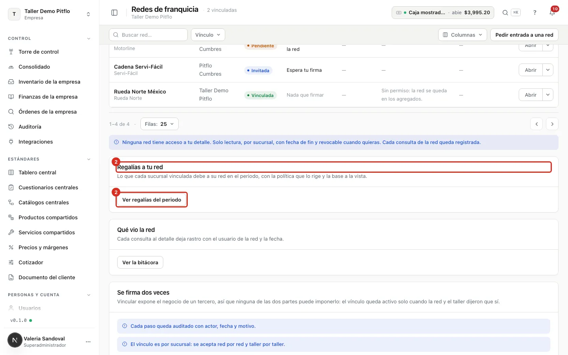Toggle the sidebar panel icon
Image resolution: width=568 pixels, height=355 pixels.
coord(114,13)
